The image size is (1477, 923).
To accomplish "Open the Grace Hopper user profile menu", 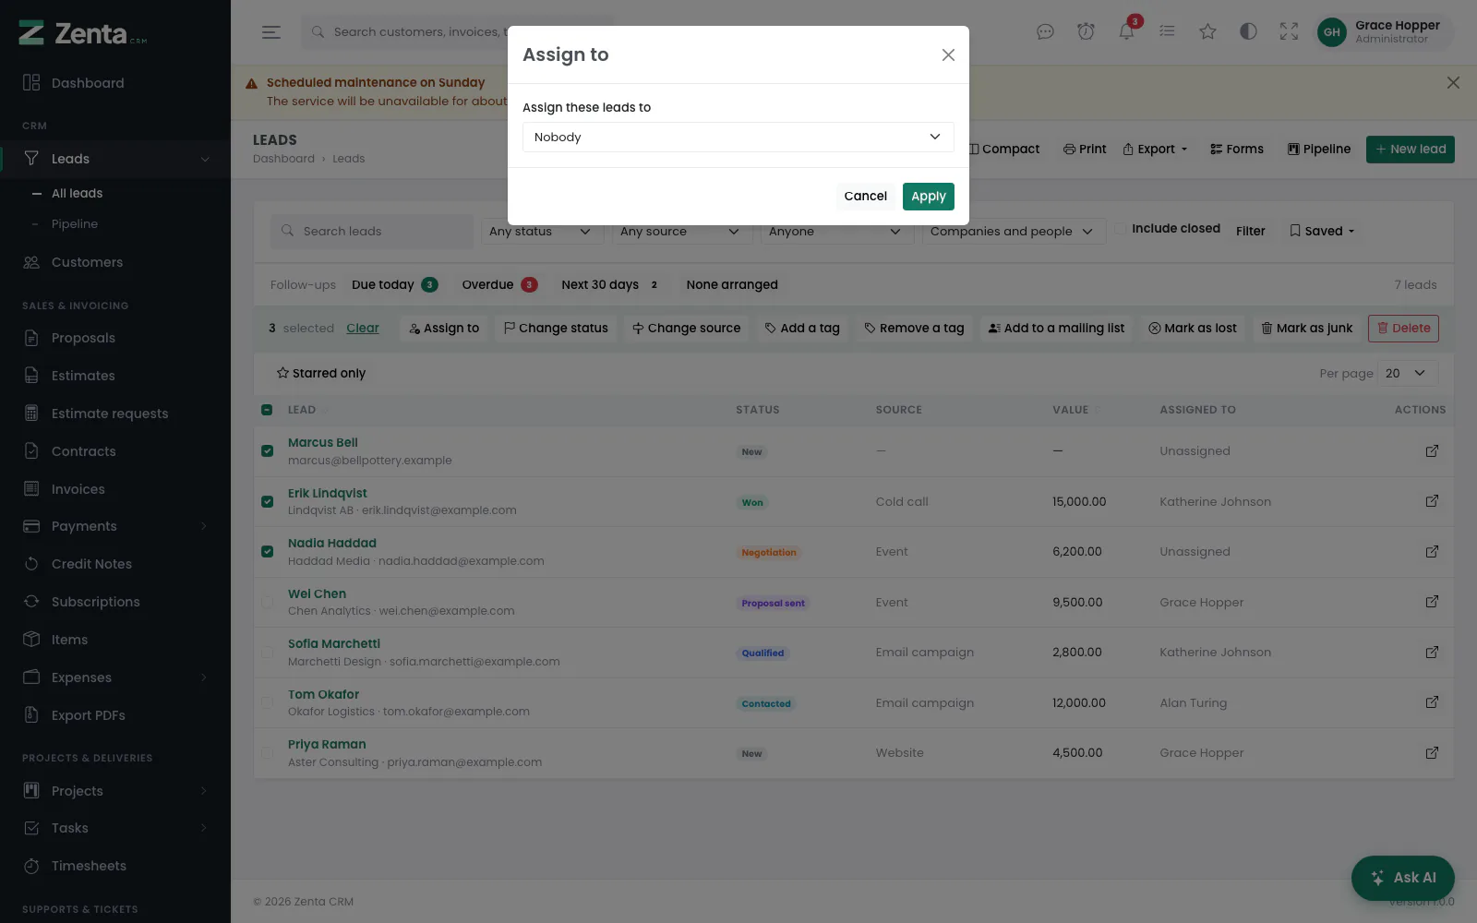I will (x=1383, y=31).
